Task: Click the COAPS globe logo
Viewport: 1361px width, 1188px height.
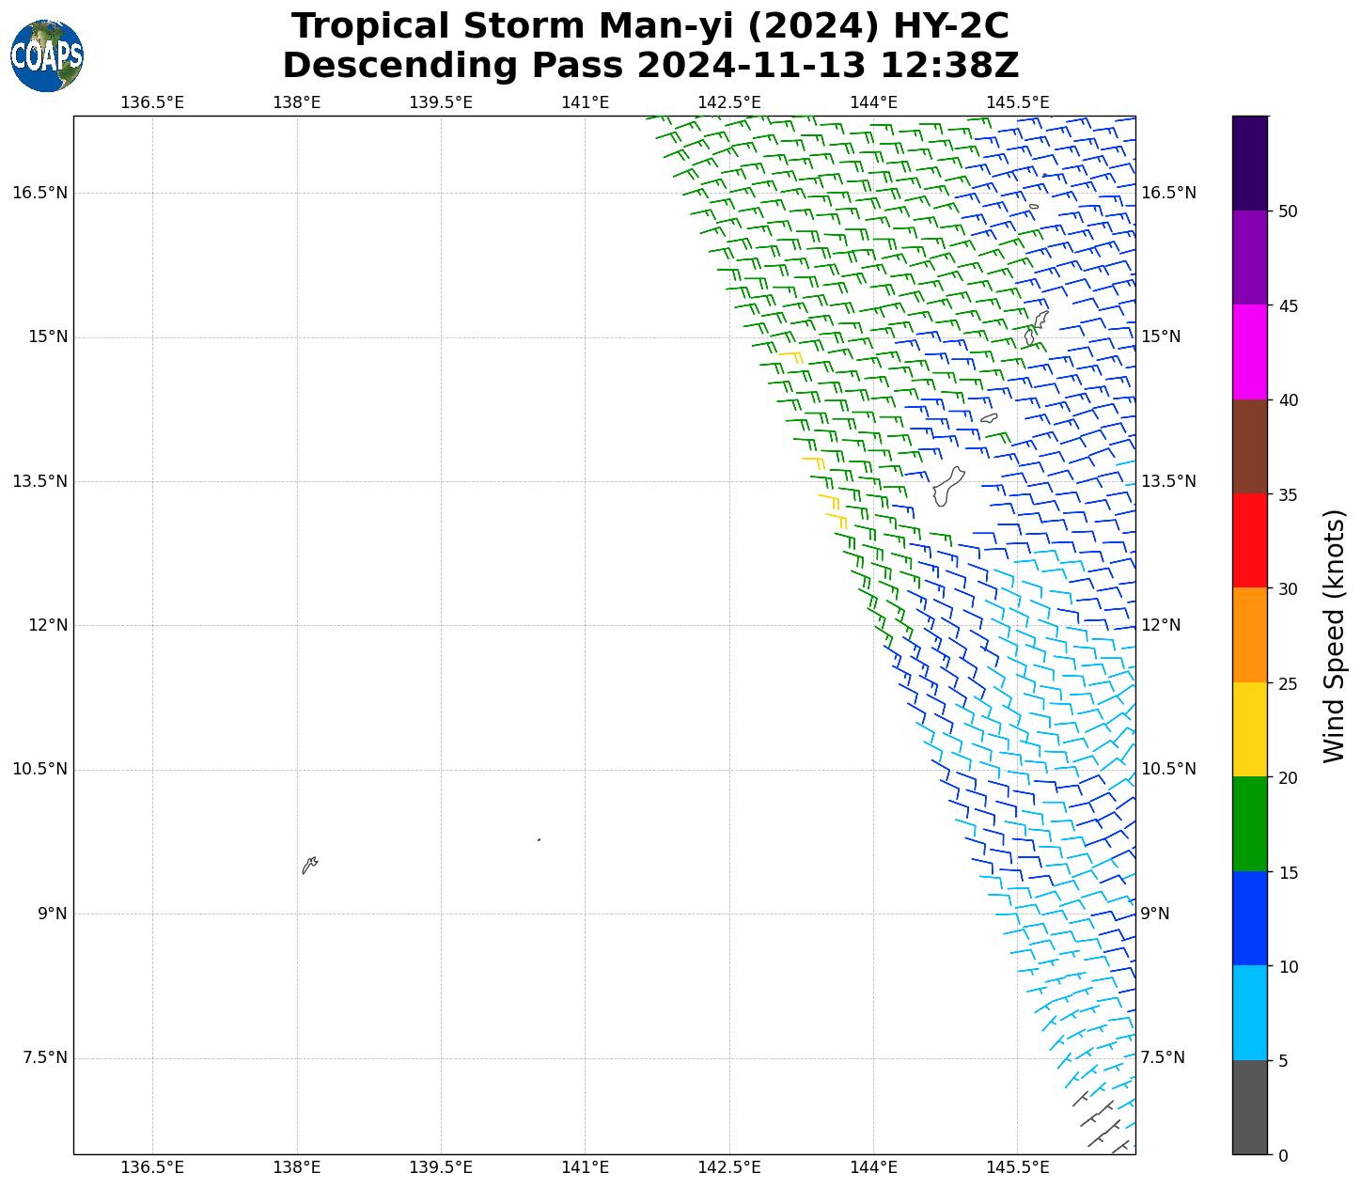Action: (47, 56)
